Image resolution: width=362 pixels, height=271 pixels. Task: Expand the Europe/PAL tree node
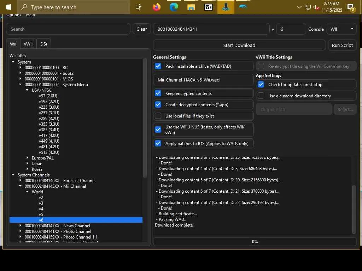pyautogui.click(x=28, y=158)
